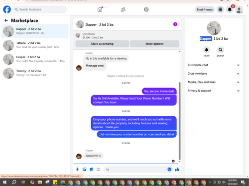Open the Windows Start menu
249x186 pixels.
[x=4, y=183]
